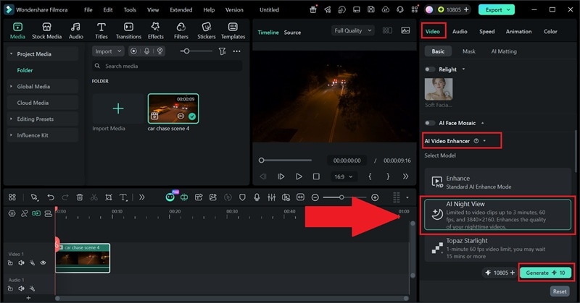Switch to the Mask sub-tab
This screenshot has width=580, height=303.
click(468, 51)
